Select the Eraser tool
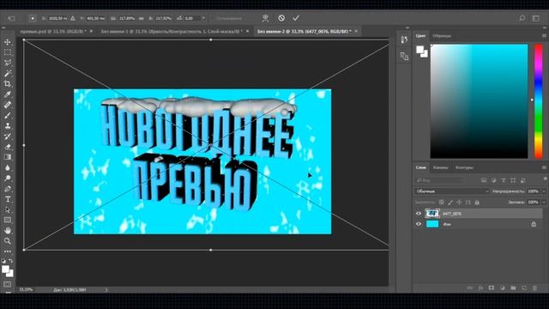The image size is (549, 309). coord(8,147)
